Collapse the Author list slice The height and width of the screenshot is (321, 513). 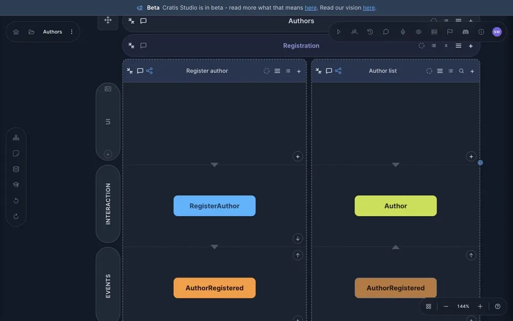(x=318, y=71)
